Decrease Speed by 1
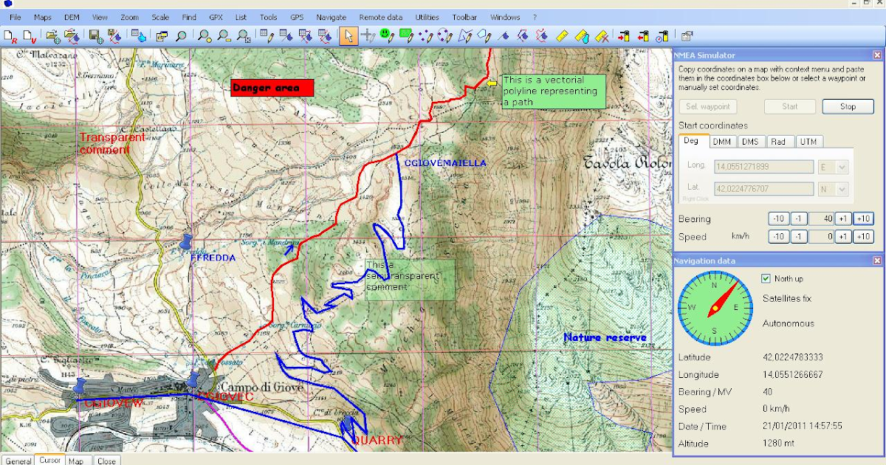Screen dimensions: 886x465 point(797,236)
